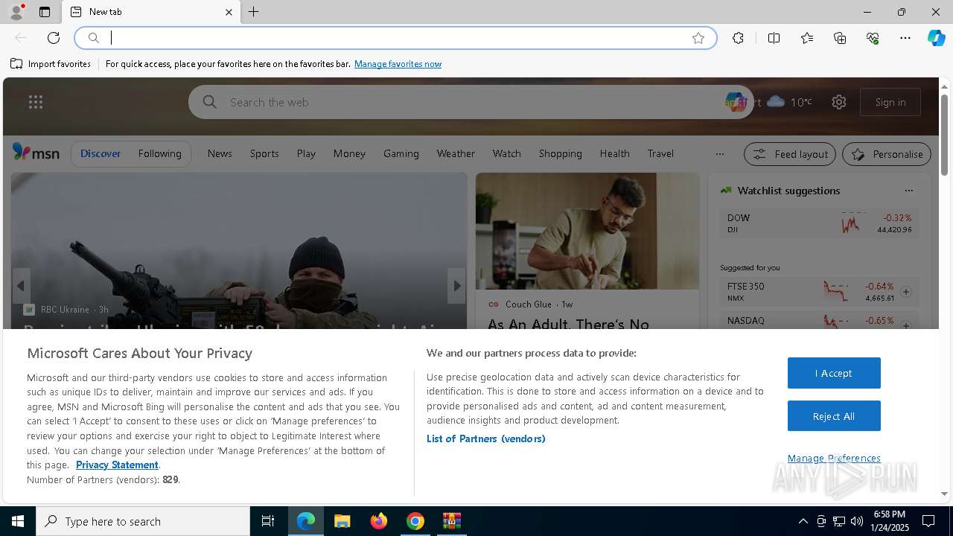Screen dimensions: 953x536
Task: Open the Privacy Statement link
Action: (117, 465)
